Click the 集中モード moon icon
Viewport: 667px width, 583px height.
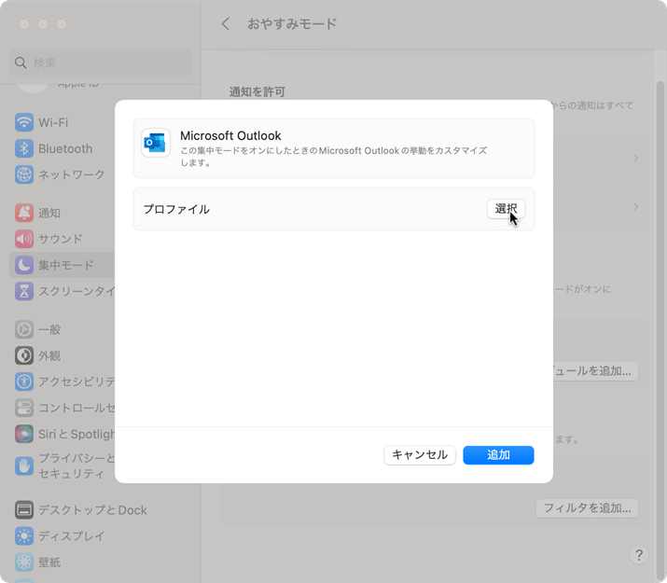point(24,265)
